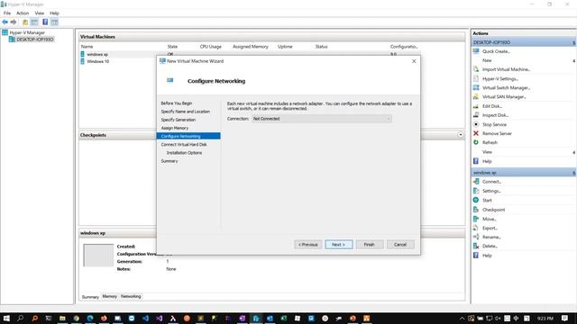The width and height of the screenshot is (577, 324).
Task: Expand the View submenu in Actions pane
Action: (487, 152)
